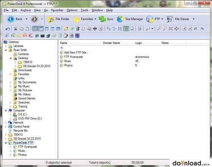Viewport: 212px width, 167px height.
Task: Toggle the single pane tree view
Action: click(x=41, y=29)
